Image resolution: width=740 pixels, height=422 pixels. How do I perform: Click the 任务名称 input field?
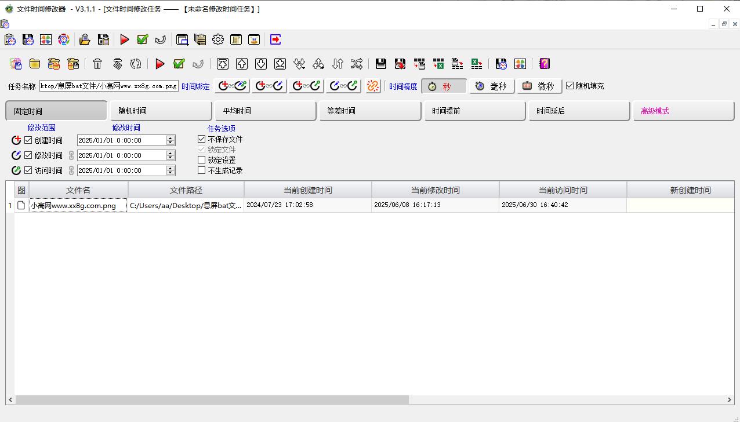tap(109, 86)
